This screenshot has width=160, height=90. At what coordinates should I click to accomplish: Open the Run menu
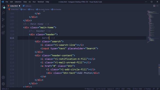coord(34,2)
